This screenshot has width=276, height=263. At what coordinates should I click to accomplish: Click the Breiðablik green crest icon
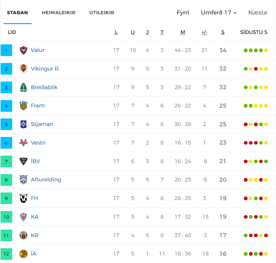(x=23, y=87)
